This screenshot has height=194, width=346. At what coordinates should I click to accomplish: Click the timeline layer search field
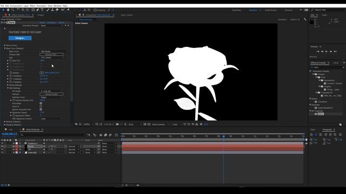pyautogui.click(x=52, y=135)
